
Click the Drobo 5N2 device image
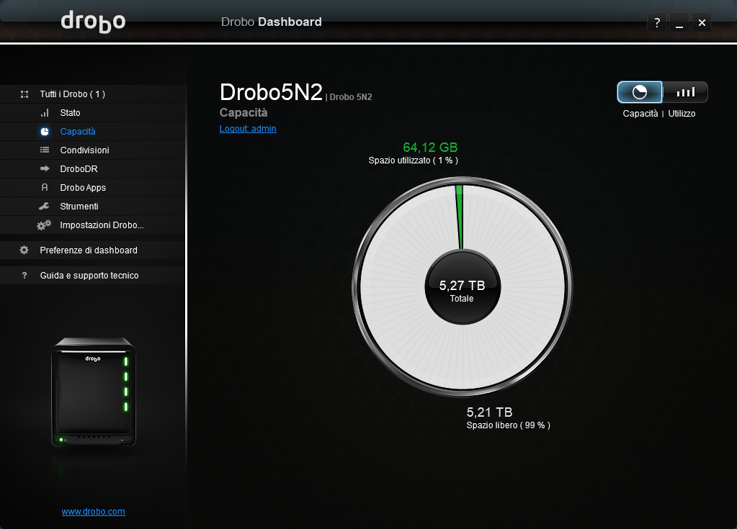(x=94, y=392)
